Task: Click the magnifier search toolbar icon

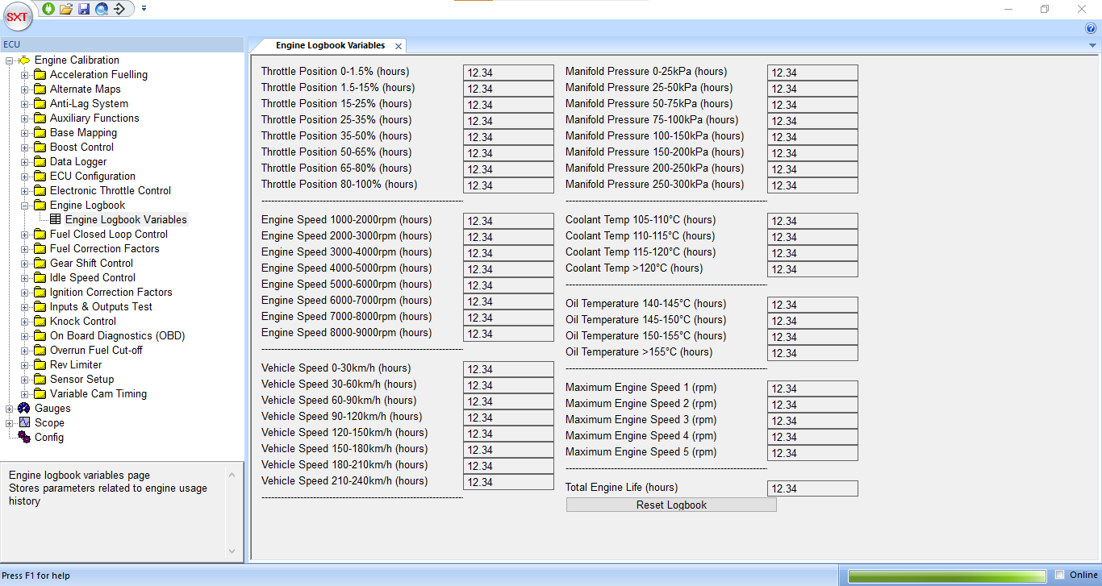Action: [x=102, y=9]
